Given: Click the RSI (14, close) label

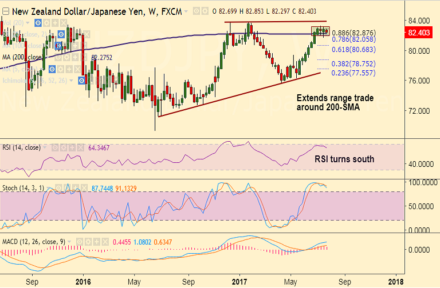Looking at the screenshot, I should (21, 147).
